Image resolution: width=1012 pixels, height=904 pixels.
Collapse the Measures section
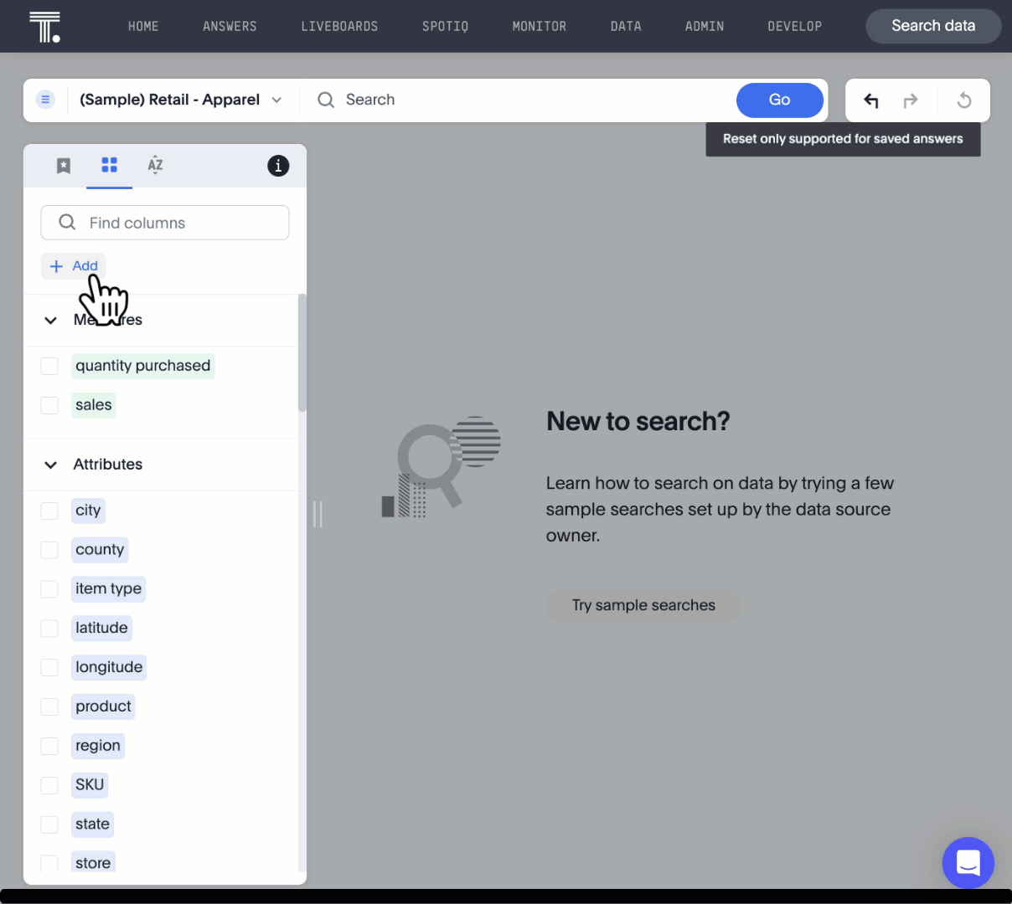(51, 321)
